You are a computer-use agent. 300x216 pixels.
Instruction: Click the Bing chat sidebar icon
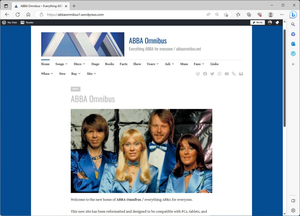coord(293,15)
